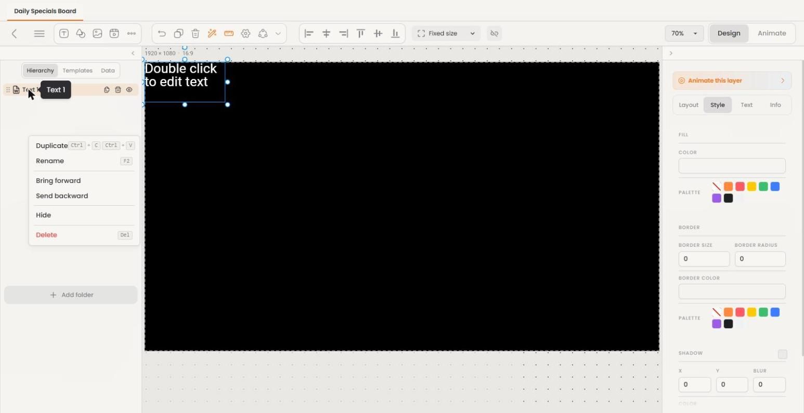Open the toolbar settings gear

[x=245, y=33]
